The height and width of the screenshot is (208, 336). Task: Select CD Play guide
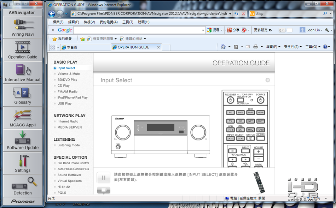63,85
